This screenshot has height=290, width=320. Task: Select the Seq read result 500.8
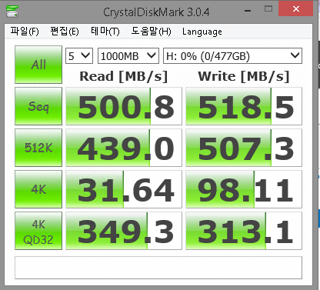(x=124, y=106)
